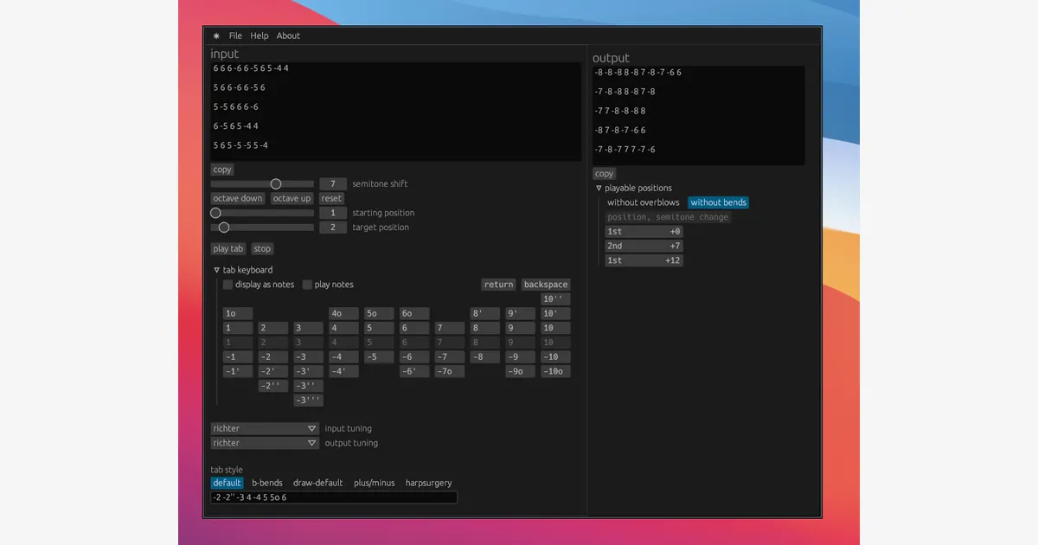The height and width of the screenshot is (545, 1038).
Task: Select the 1st position +12 row
Action: click(644, 260)
